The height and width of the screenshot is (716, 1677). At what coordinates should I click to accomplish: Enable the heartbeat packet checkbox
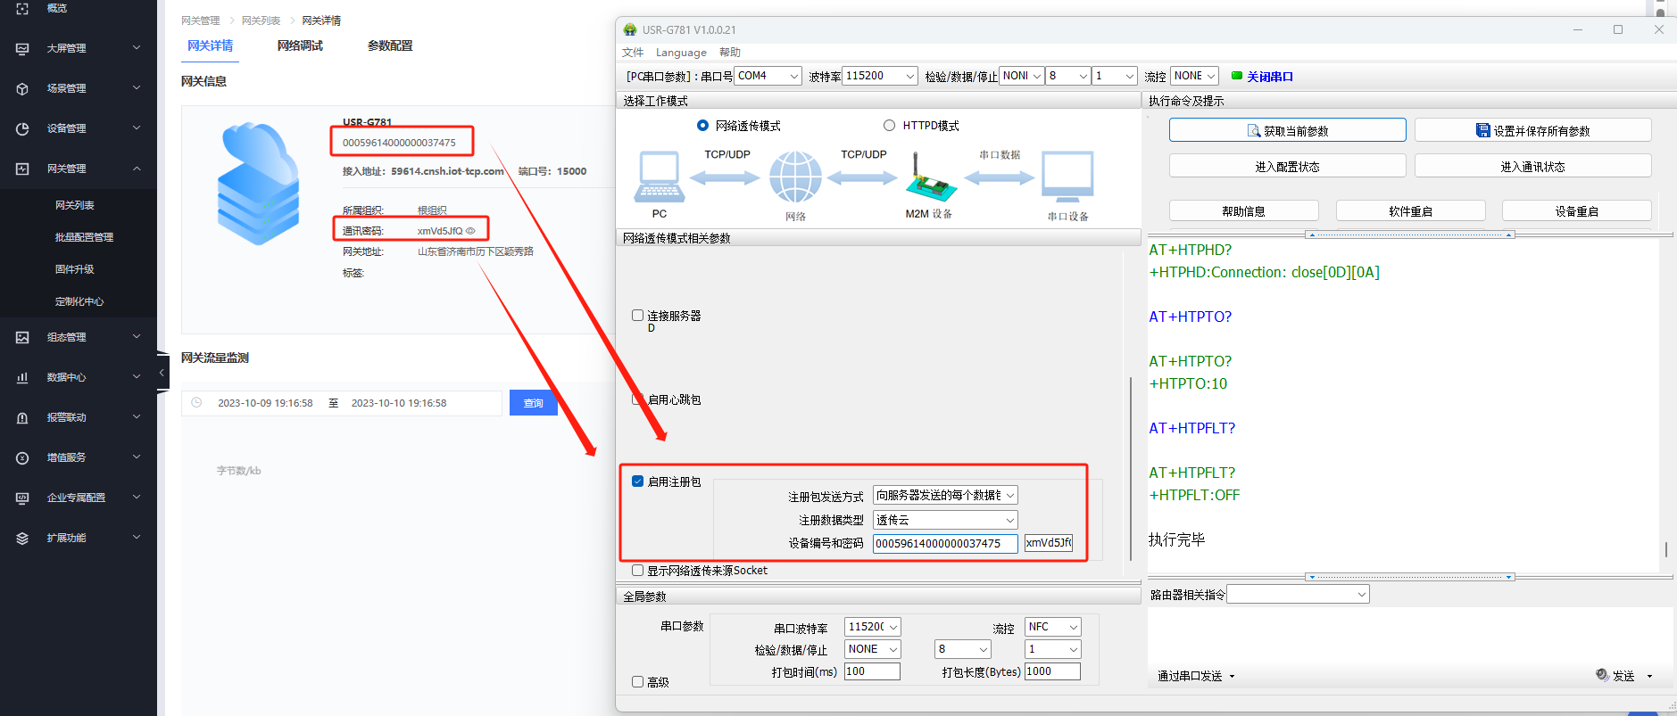[x=637, y=399]
